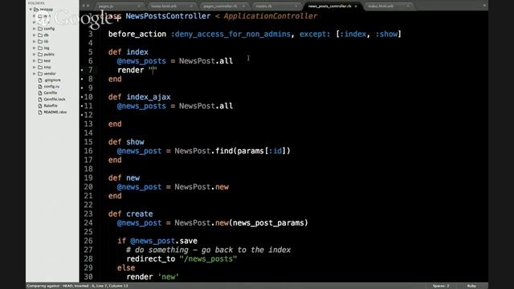Expand the db folder
This screenshot has height=289, width=514.
coord(34,35)
